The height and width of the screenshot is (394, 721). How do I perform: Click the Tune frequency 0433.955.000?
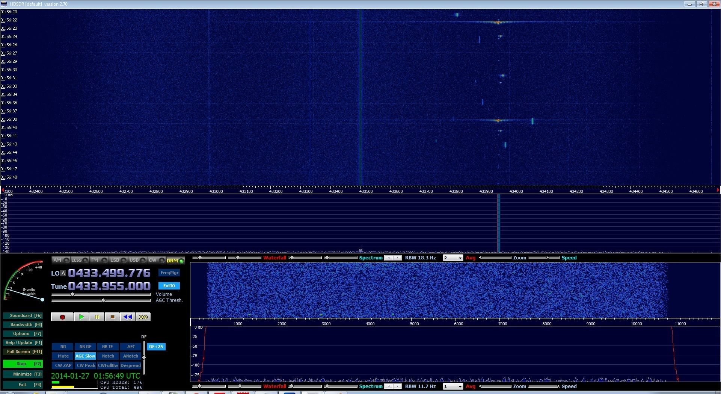coord(109,286)
